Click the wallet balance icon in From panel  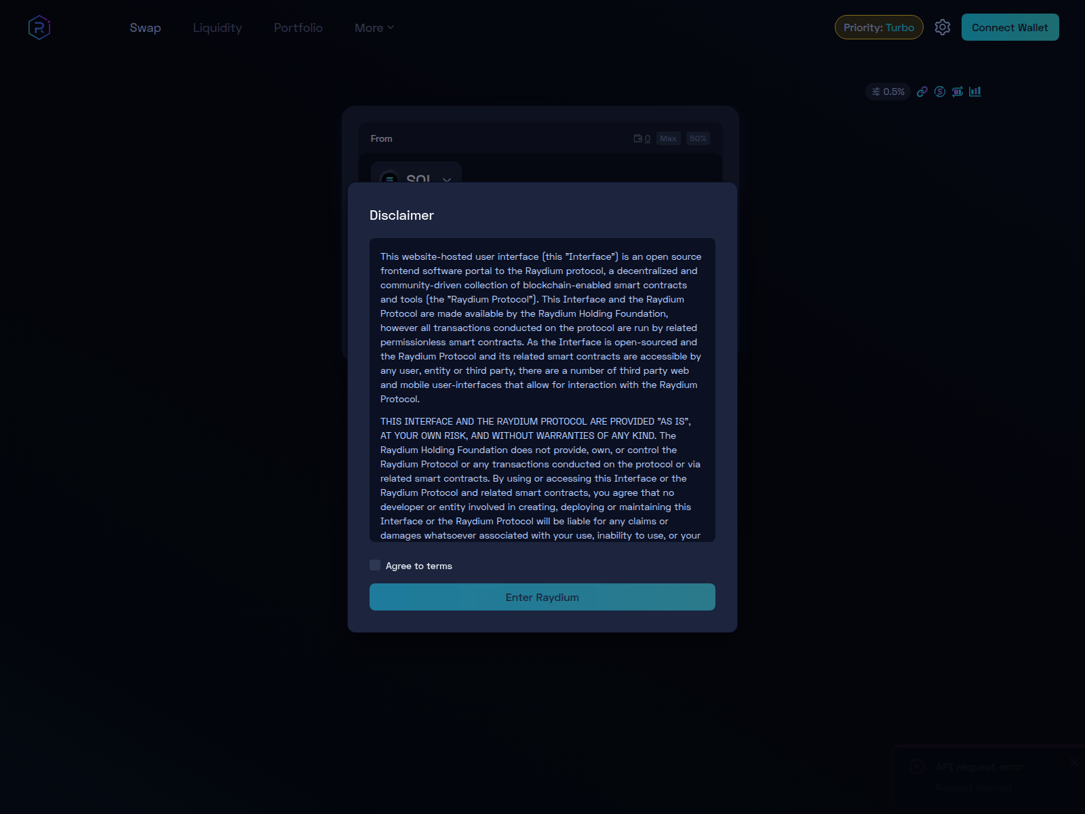point(638,138)
